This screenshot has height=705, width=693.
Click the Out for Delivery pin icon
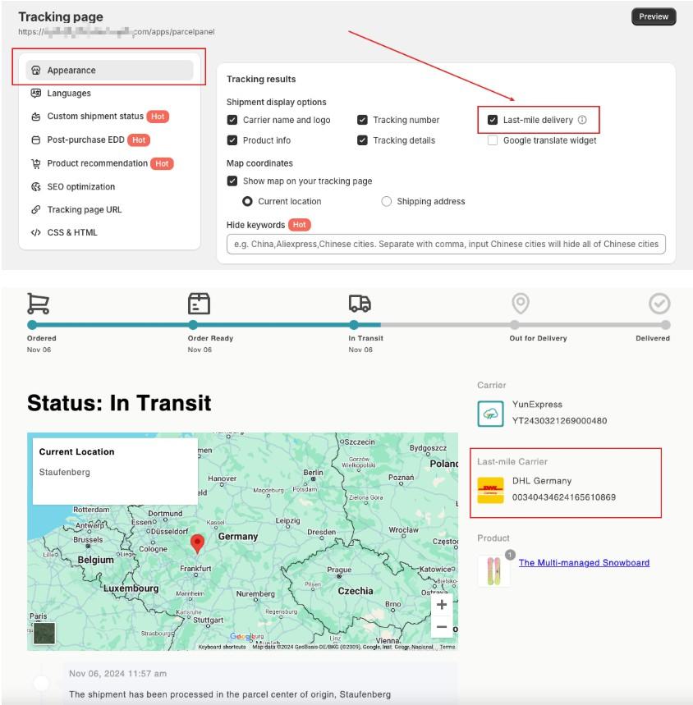(x=521, y=304)
